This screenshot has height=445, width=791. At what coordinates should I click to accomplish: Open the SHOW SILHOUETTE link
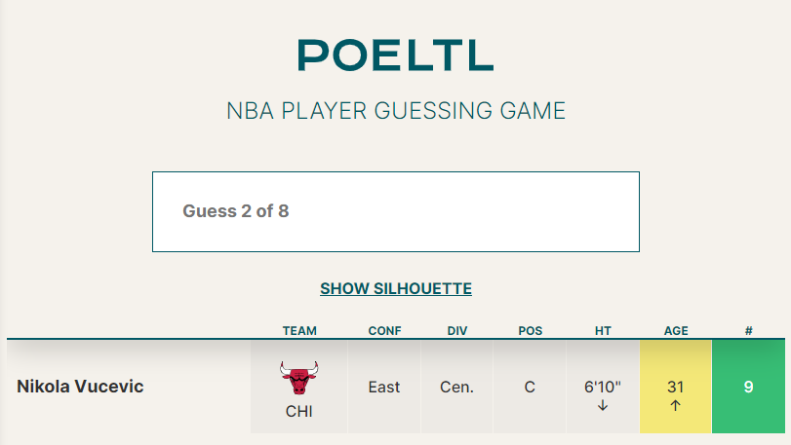coord(396,288)
